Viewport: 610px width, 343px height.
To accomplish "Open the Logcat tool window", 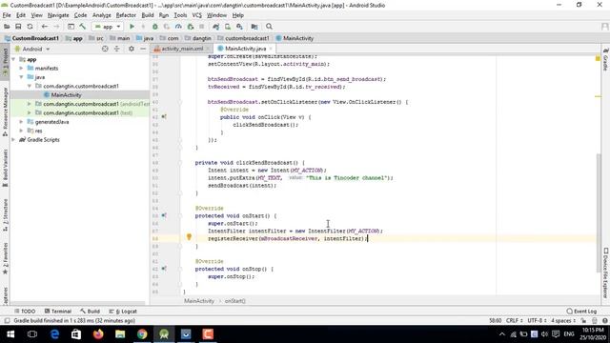I will click(123, 312).
